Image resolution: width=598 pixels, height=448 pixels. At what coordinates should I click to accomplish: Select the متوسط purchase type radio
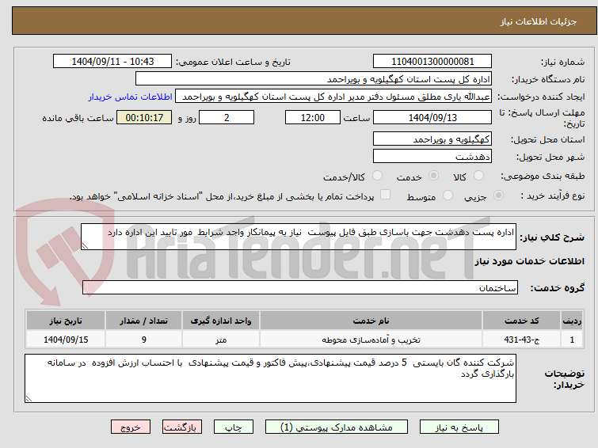pos(448,196)
